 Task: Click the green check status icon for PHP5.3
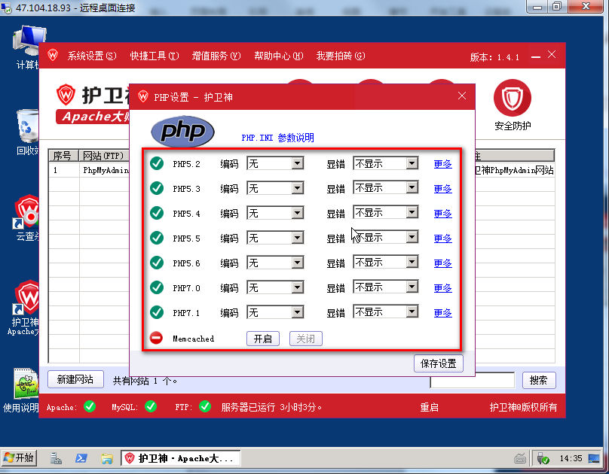coord(157,188)
